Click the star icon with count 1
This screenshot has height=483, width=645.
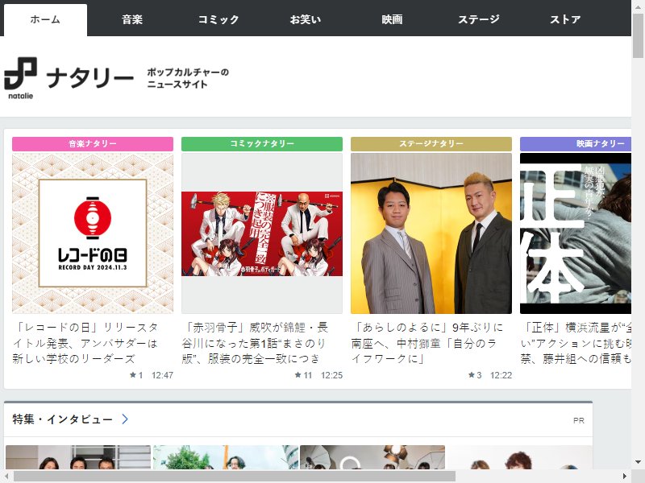point(133,375)
